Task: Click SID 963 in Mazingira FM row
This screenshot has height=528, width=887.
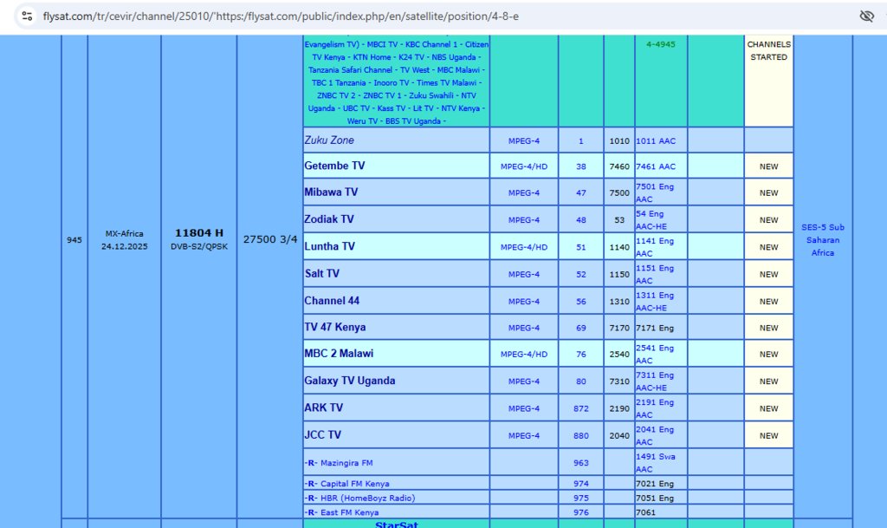Action: 581,463
